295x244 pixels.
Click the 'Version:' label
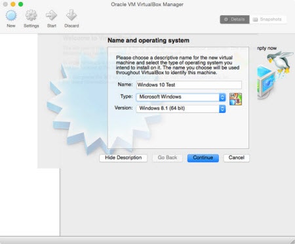123,108
